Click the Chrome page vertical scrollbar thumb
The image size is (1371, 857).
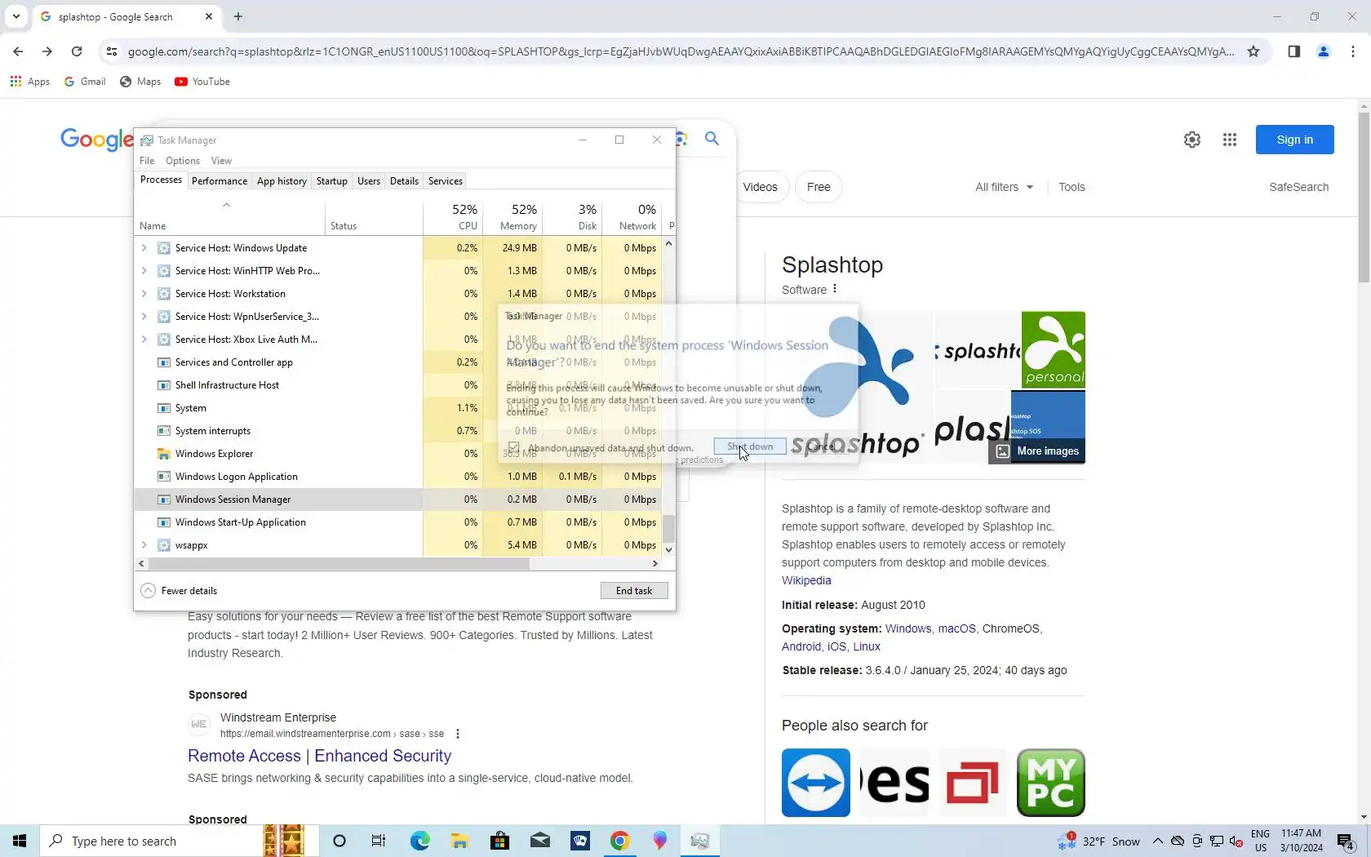1364,198
